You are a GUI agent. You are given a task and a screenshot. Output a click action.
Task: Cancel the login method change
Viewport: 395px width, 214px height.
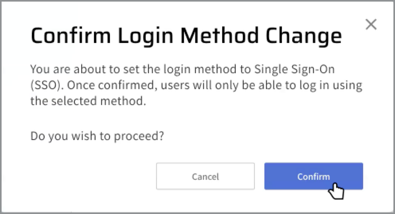pyautogui.click(x=205, y=176)
